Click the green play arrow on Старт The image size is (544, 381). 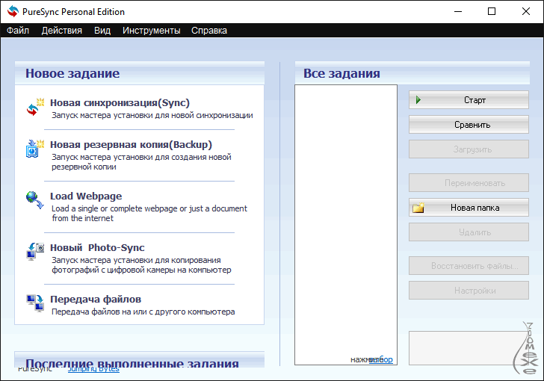point(418,100)
